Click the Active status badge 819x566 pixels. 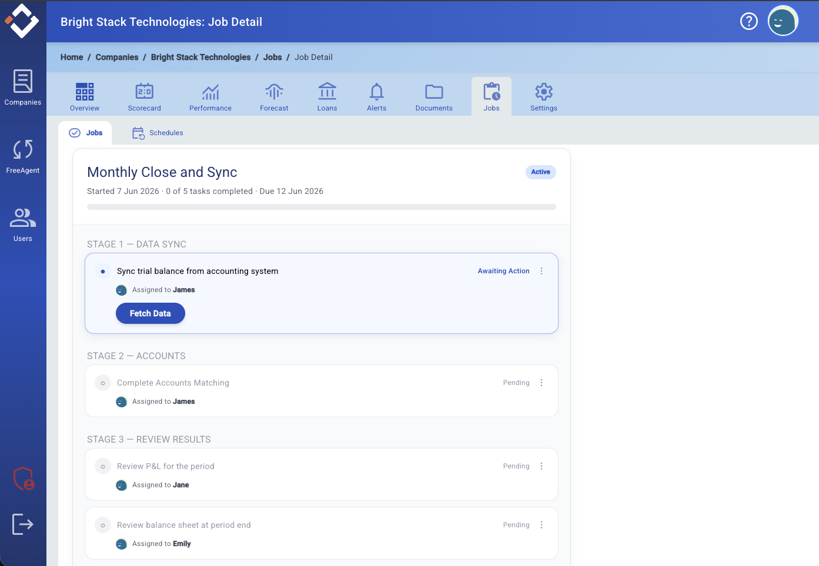541,172
